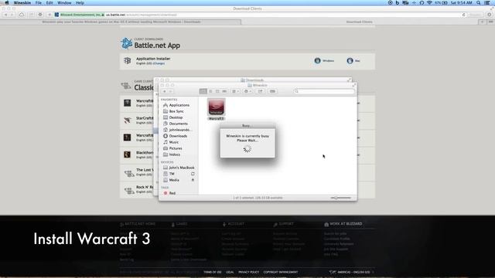This screenshot has width=495, height=278.
Task: Switch Finder to list view
Action: click(210, 91)
